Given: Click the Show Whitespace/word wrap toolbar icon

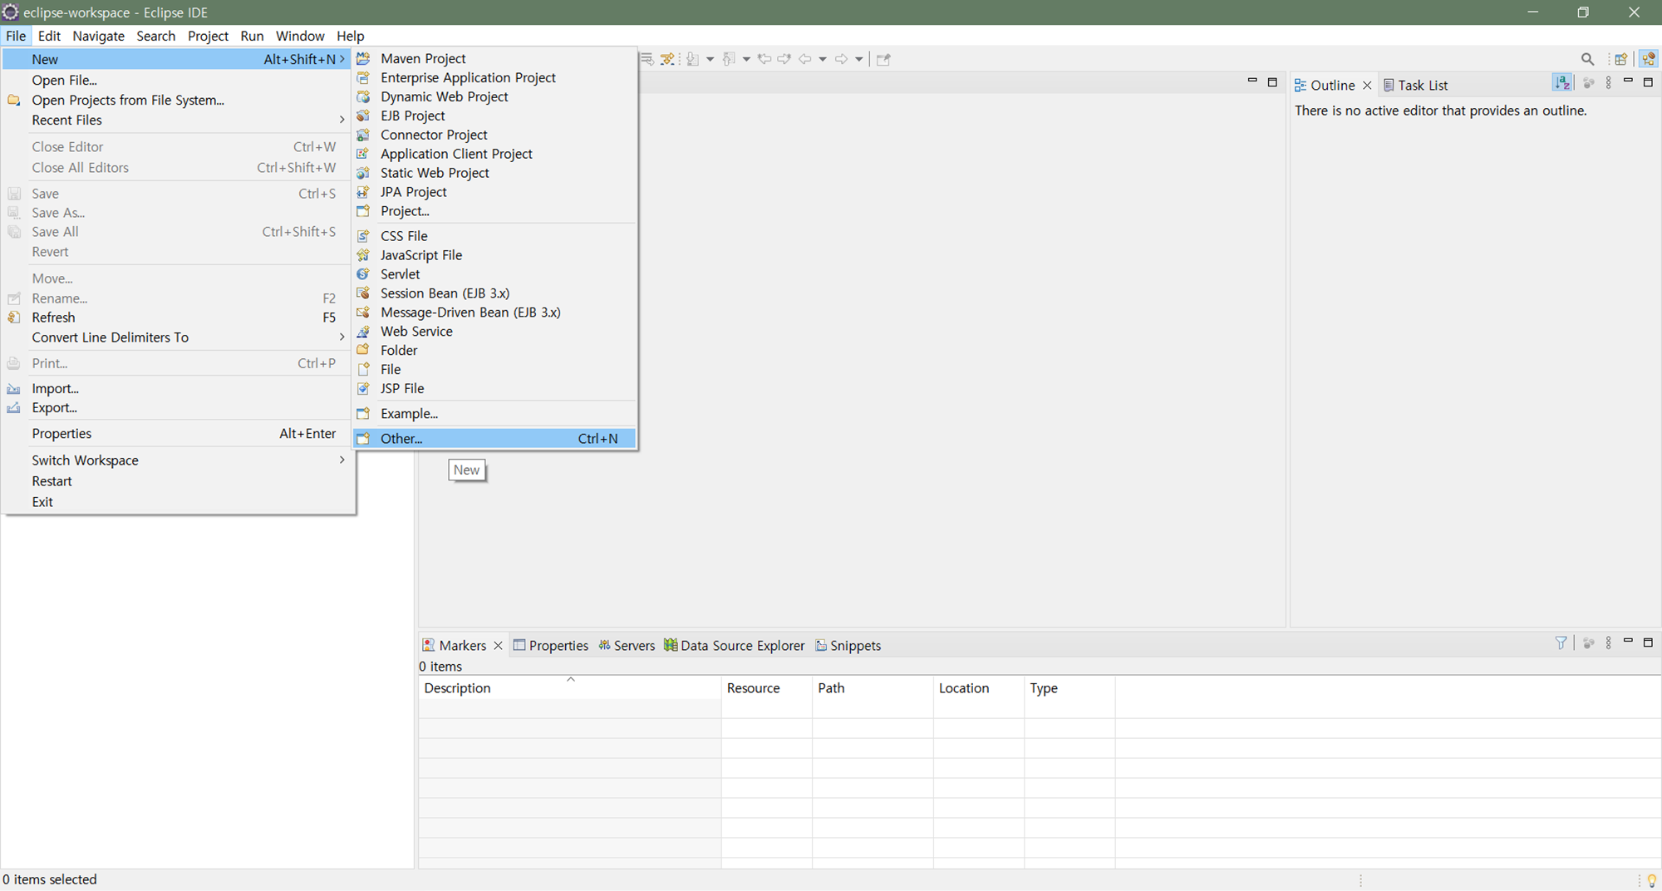Looking at the screenshot, I should 647,59.
